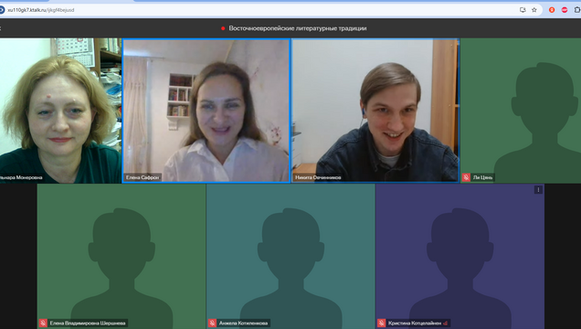The height and width of the screenshot is (329, 581).
Task: Click the muted mic icon for Анжела Котиленкова
Action: point(212,324)
